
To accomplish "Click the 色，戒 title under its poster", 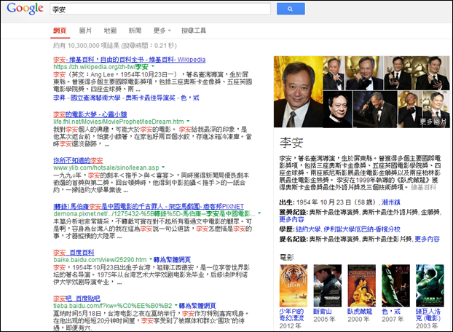I will 391,312.
